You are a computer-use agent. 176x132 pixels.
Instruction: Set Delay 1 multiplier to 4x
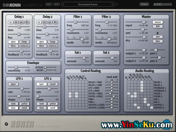(x=21, y=22)
